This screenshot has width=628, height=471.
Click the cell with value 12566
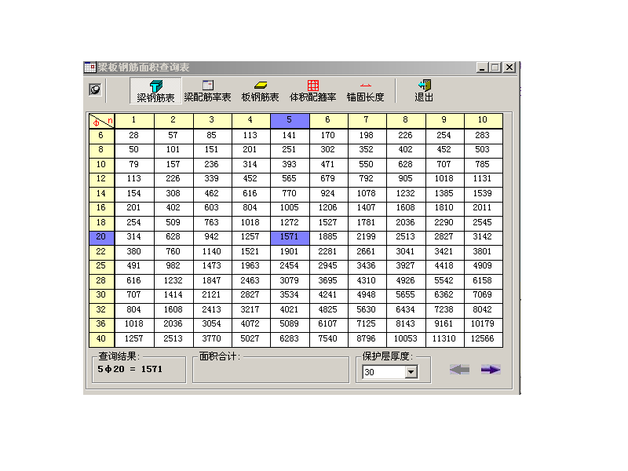click(x=483, y=339)
